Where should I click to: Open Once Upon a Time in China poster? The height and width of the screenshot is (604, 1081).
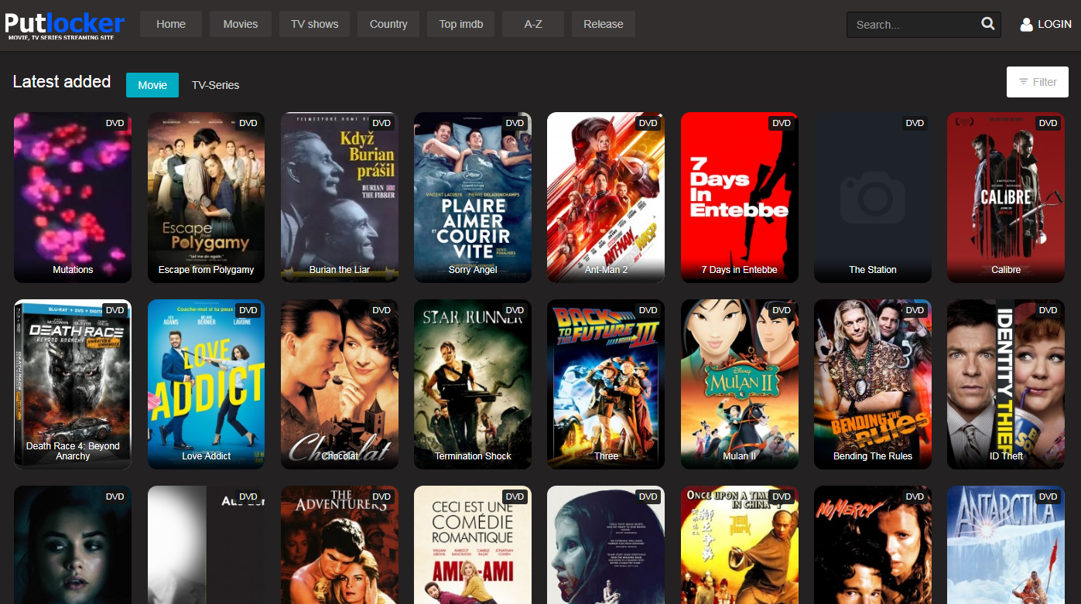coord(739,544)
